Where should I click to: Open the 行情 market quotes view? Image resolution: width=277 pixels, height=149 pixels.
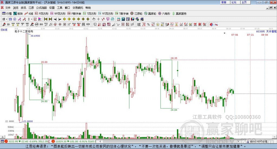(x=7, y=14)
